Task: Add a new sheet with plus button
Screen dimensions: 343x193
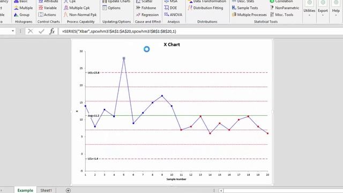Action: coord(68,190)
